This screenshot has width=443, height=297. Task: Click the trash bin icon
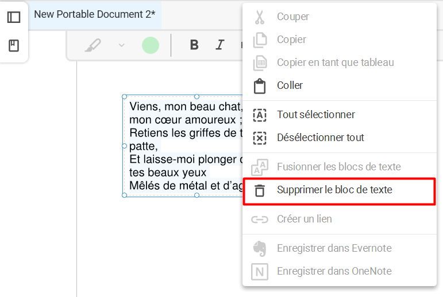(260, 190)
